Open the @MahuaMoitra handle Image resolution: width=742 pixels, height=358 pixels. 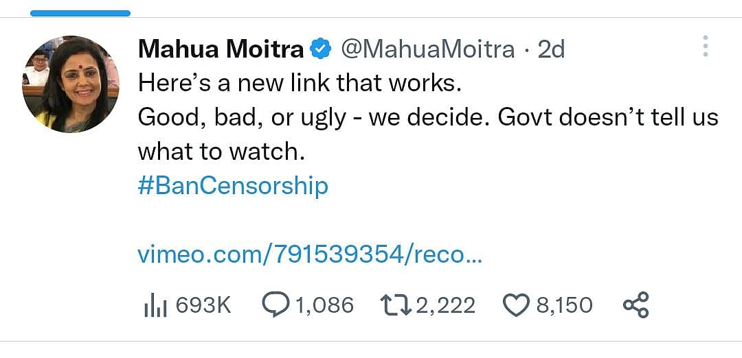(x=427, y=49)
